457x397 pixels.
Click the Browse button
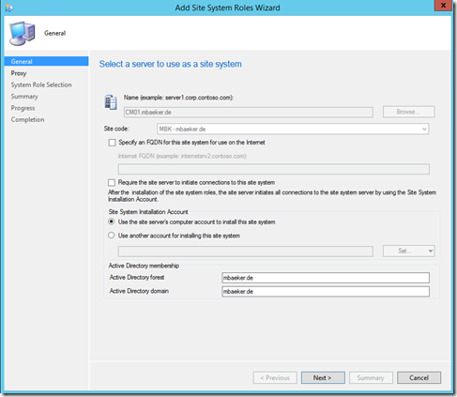point(409,112)
